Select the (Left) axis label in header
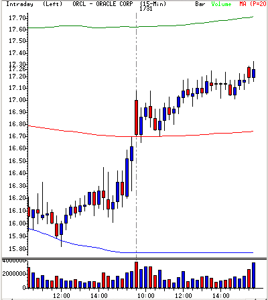This screenshot has height=300, width=268. [x=53, y=4]
